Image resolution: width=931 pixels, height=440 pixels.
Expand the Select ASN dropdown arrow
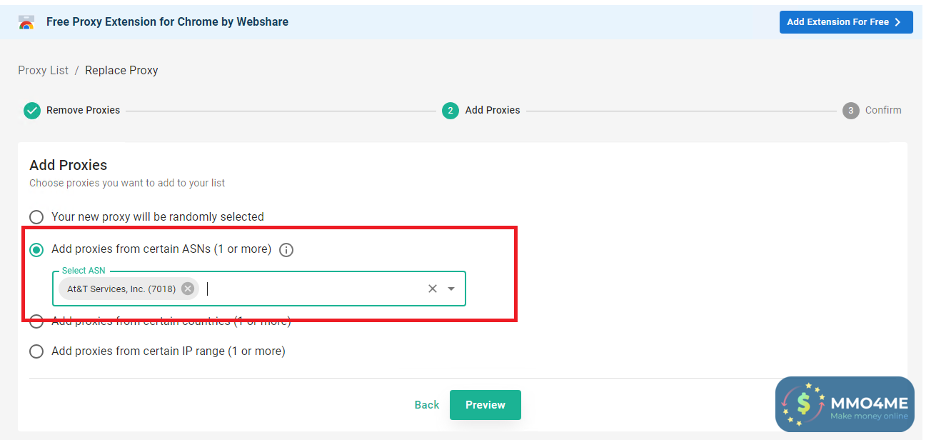(x=451, y=289)
